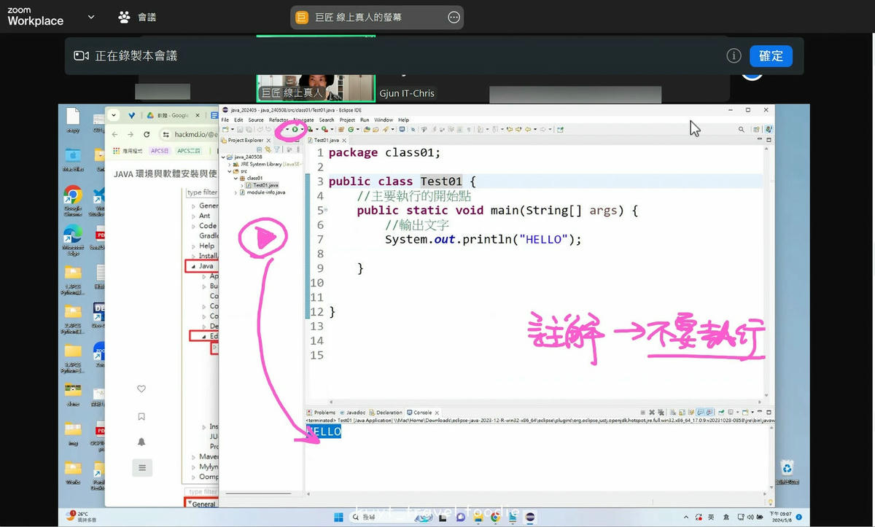The image size is (875, 527).
Task: Open Zoom Workplace dropdown chevron
Action: pyautogui.click(x=91, y=17)
